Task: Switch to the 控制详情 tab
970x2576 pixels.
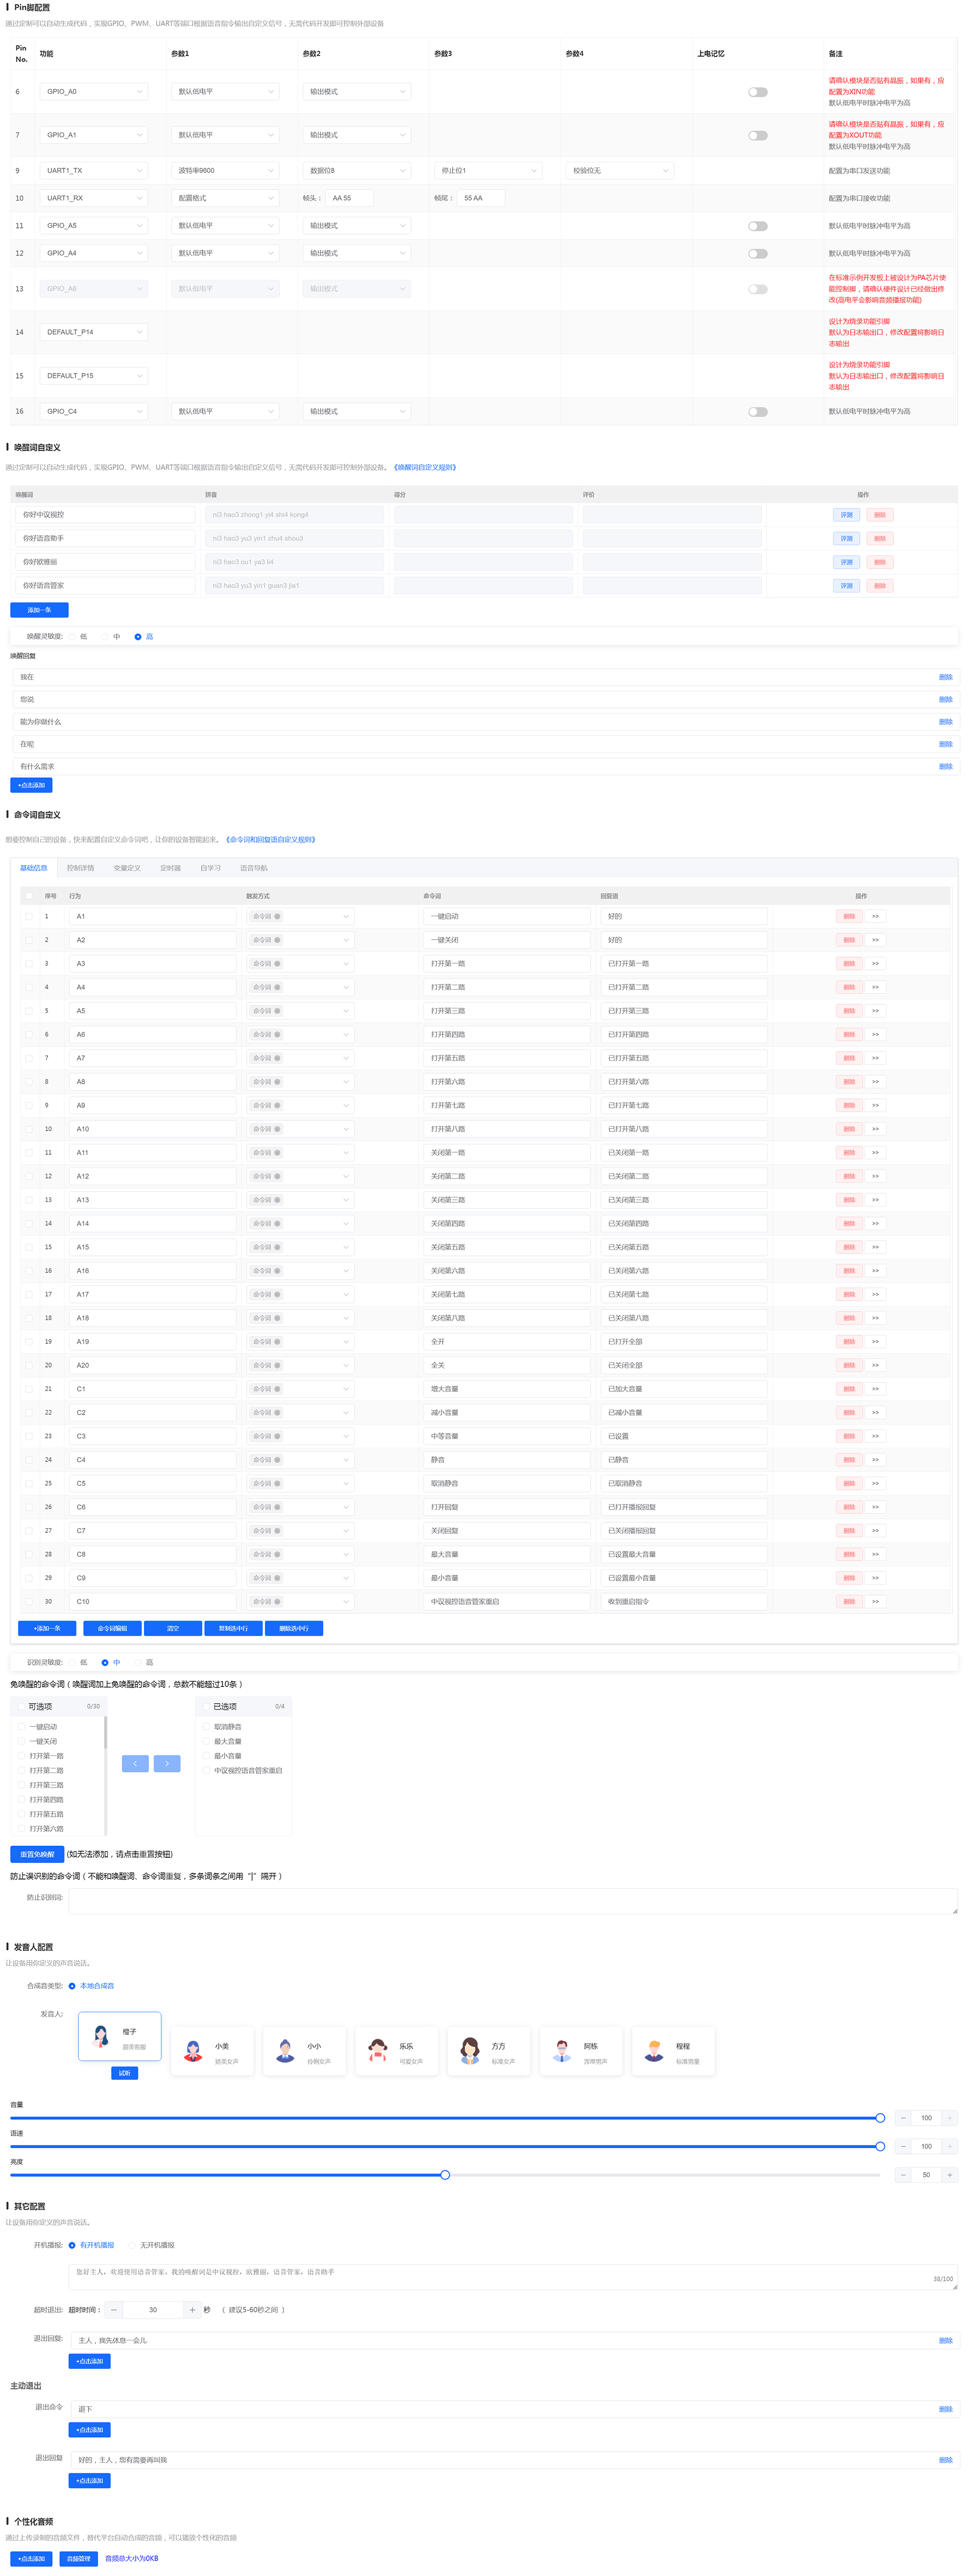Action: [80, 868]
